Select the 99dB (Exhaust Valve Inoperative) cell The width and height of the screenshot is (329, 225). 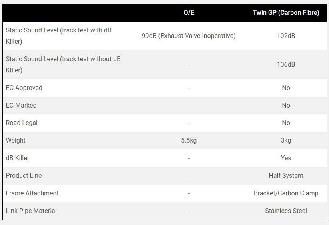click(x=189, y=36)
